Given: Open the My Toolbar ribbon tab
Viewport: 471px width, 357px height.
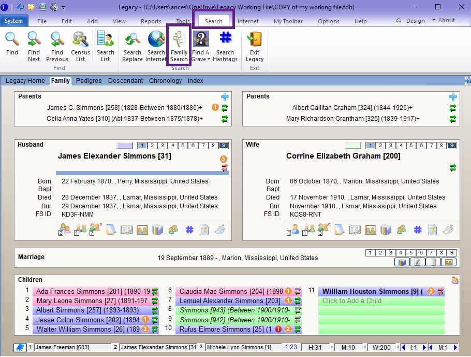Looking at the screenshot, I should pyautogui.click(x=288, y=21).
